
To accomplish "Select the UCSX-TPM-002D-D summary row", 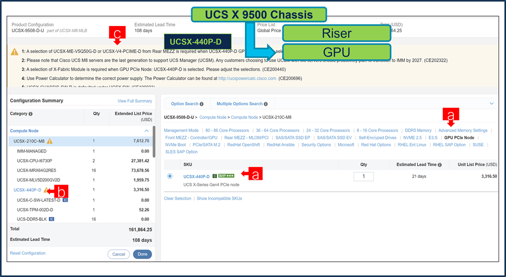I will 80,210.
